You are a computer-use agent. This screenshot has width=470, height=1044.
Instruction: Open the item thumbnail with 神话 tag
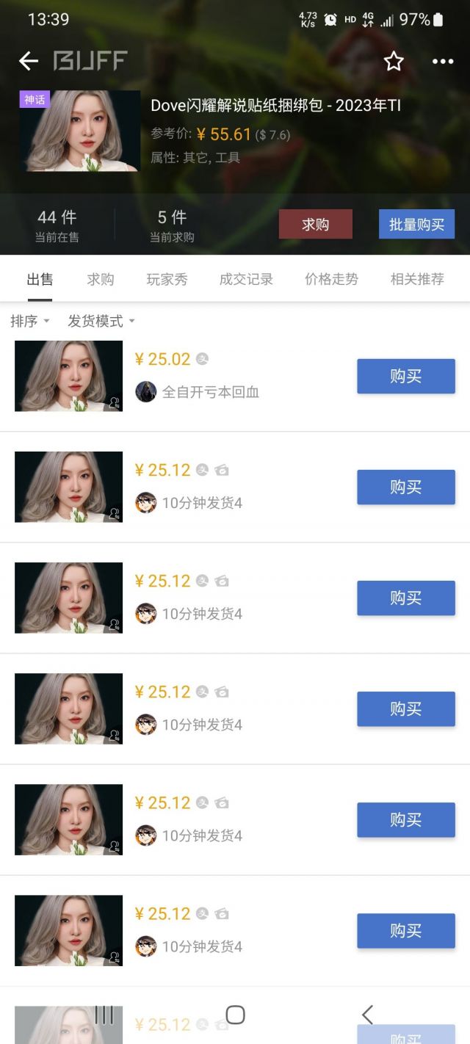[x=79, y=131]
